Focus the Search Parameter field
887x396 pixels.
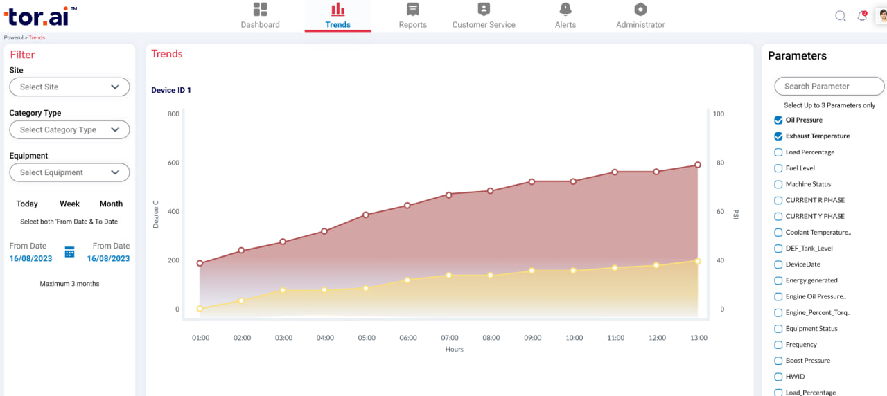[x=829, y=87]
